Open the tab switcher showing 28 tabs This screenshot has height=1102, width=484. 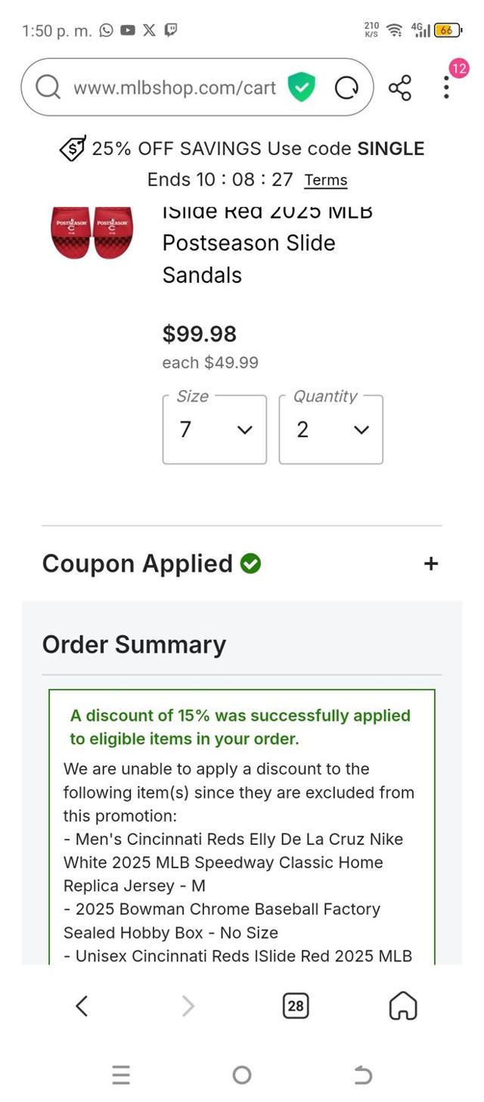(x=296, y=1005)
